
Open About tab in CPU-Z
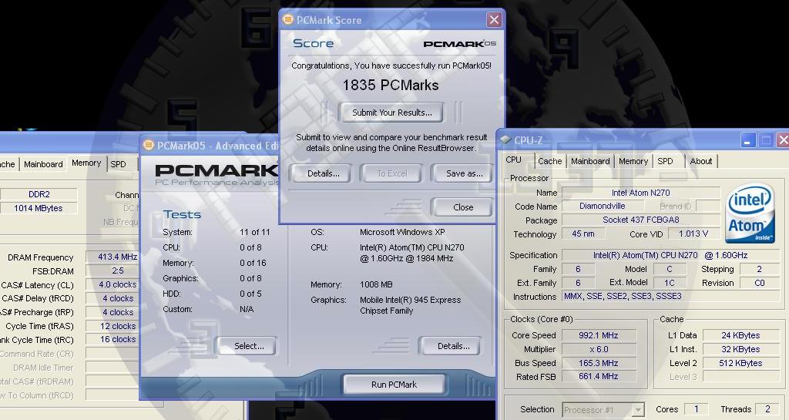[701, 161]
